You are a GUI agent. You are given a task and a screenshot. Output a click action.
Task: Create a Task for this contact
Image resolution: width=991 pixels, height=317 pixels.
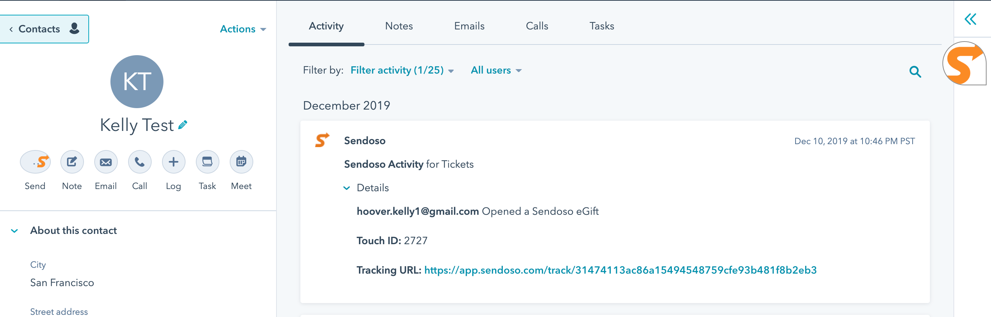coord(207,162)
